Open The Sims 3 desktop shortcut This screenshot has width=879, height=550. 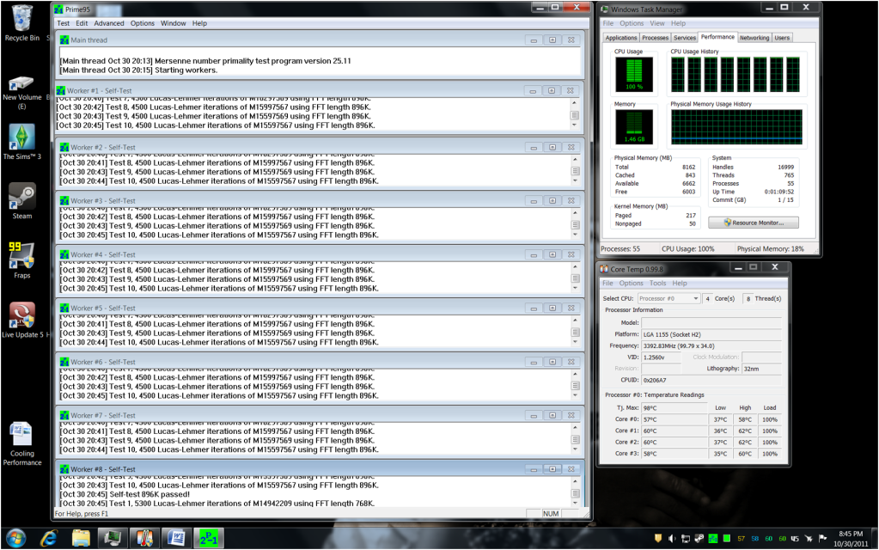point(21,141)
